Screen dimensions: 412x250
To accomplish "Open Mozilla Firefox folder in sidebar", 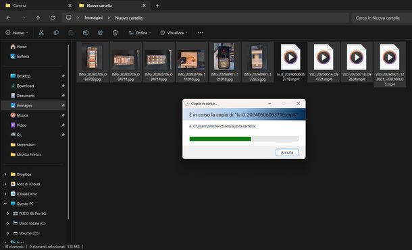I will [x=26, y=154].
